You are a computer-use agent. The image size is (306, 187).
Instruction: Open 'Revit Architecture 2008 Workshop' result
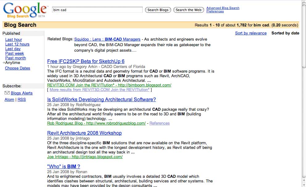[x=84, y=133]
